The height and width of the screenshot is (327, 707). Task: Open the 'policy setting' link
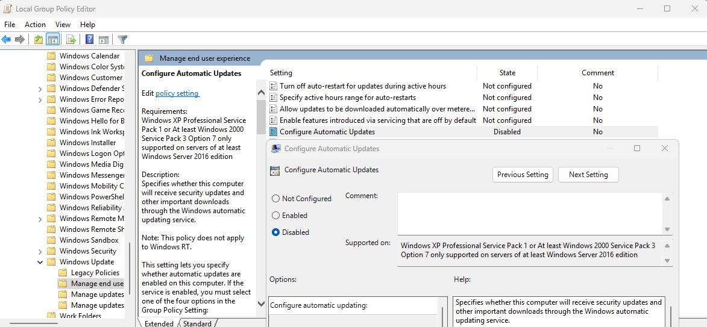click(x=177, y=93)
